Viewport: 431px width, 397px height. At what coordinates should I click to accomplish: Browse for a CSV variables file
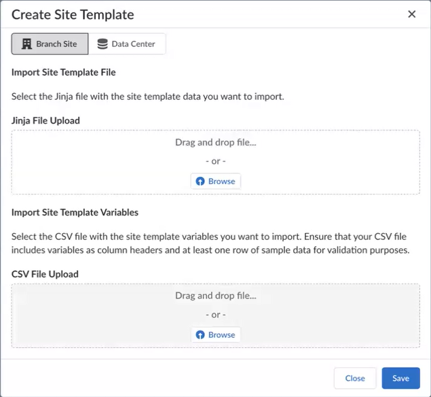click(x=215, y=335)
